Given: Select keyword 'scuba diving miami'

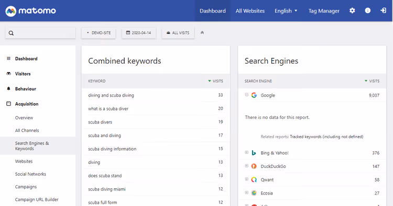Looking at the screenshot, I should tap(107, 189).
